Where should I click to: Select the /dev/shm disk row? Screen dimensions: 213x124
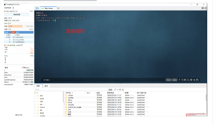[x=19, y=75]
